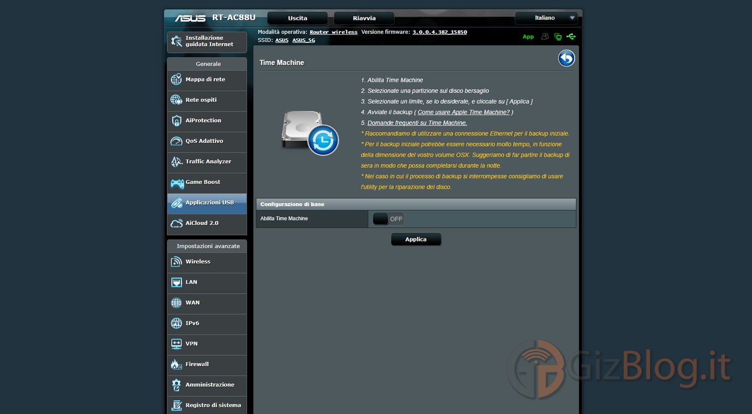Click the Amministrazione gear icon
Screen dimensions: 752x414
[x=176, y=385]
